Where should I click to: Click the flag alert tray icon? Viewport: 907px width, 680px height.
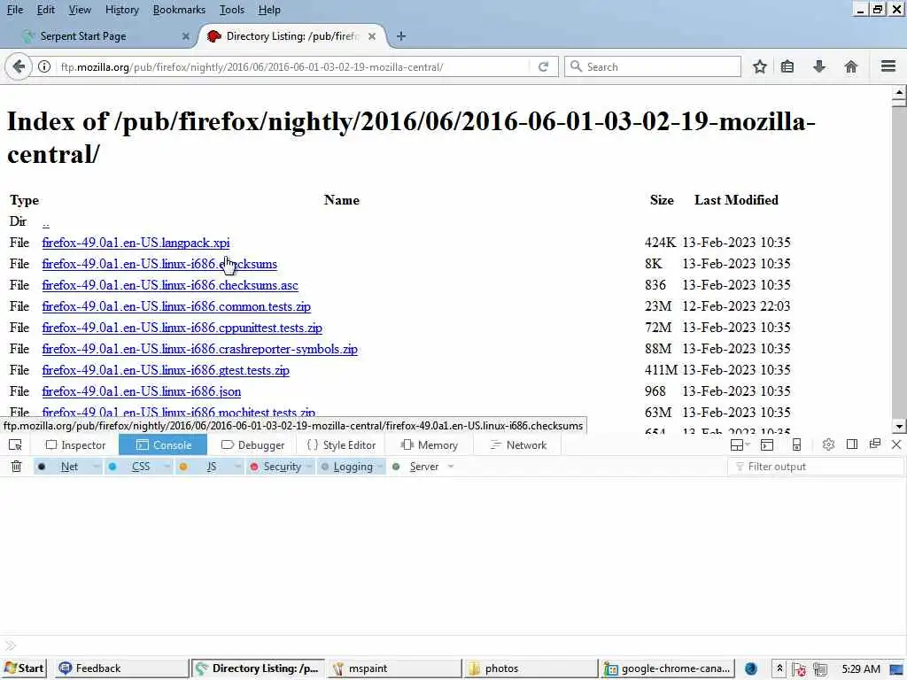pos(799,669)
